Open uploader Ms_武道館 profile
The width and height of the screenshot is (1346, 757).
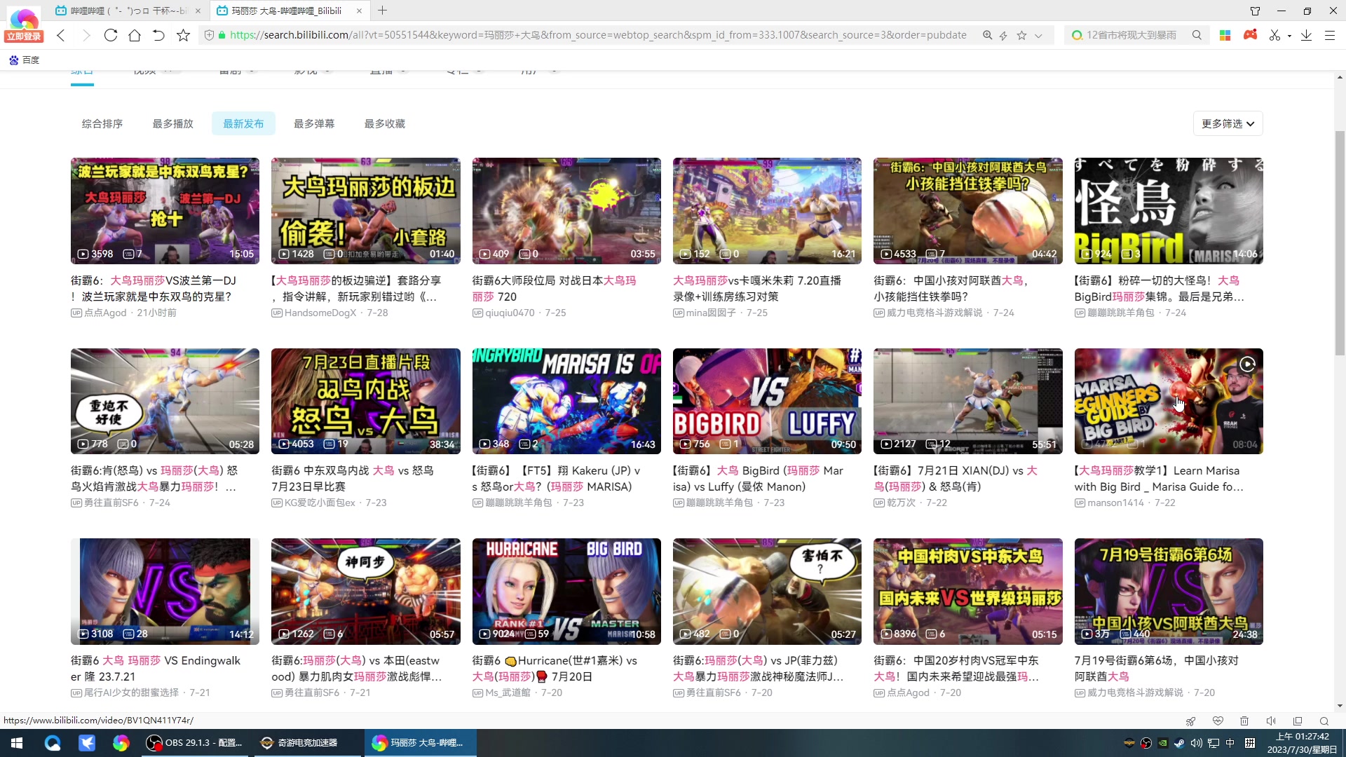tap(508, 693)
